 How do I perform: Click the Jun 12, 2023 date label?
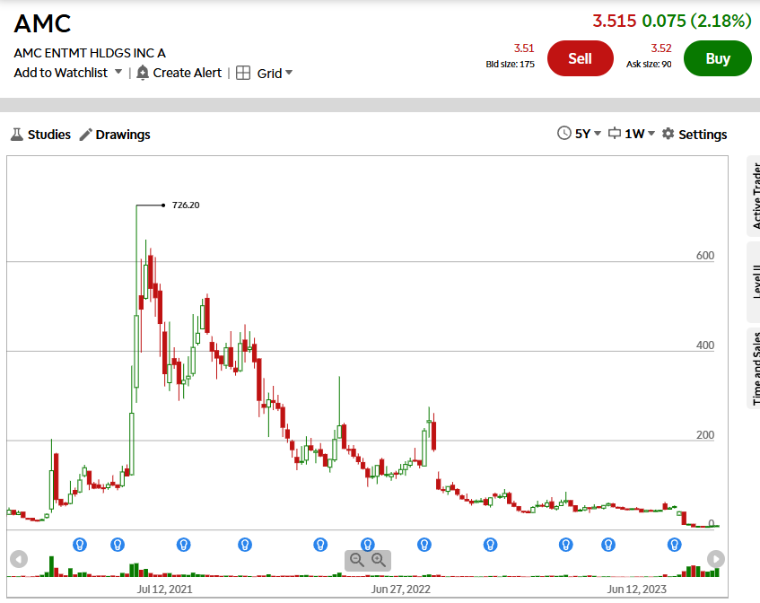click(637, 589)
